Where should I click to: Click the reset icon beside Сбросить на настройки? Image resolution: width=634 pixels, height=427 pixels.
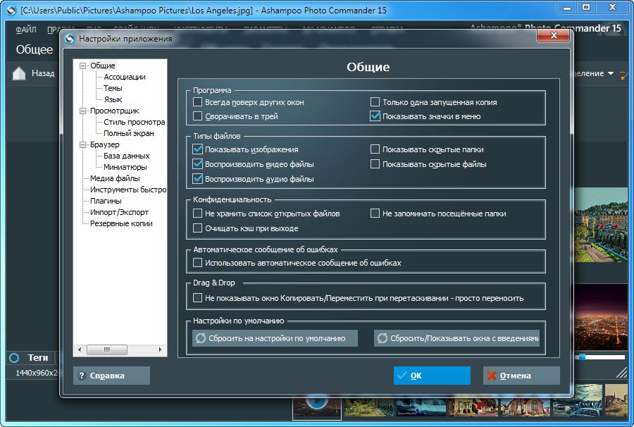pos(201,338)
